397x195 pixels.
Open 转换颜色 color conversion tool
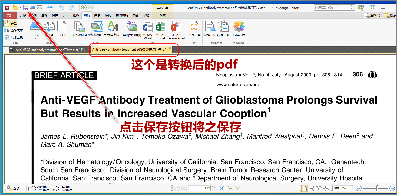click(x=239, y=29)
